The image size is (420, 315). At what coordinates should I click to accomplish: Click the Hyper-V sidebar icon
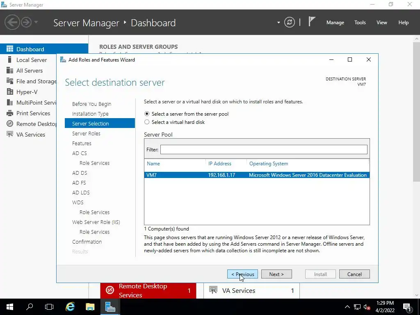pos(10,92)
